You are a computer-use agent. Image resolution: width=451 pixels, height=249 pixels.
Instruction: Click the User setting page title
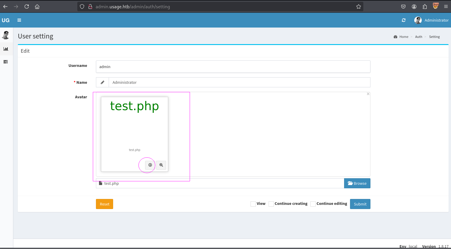(36, 36)
